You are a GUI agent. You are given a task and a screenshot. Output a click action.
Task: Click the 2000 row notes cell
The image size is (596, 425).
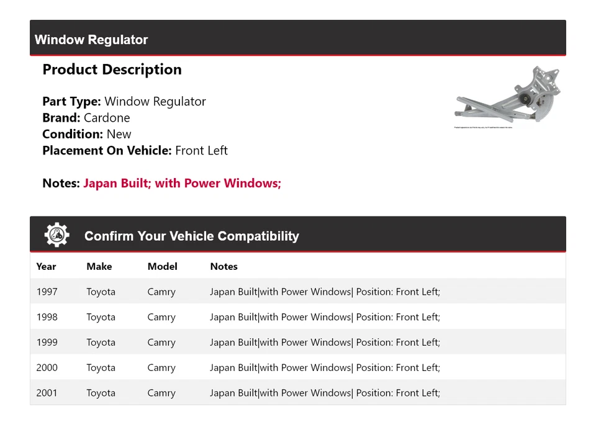(x=325, y=368)
